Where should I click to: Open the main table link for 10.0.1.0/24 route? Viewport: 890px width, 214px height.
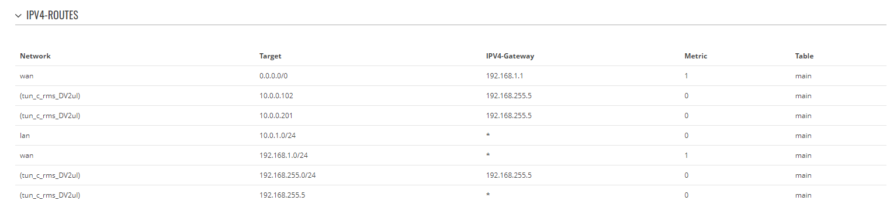pos(803,136)
